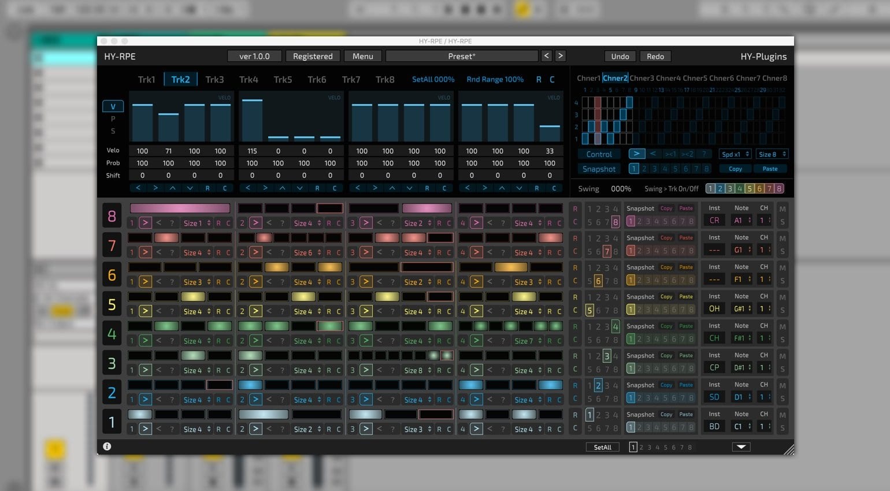
Task: Select ping-pong ><1 mode in Control row
Action: click(x=670, y=154)
